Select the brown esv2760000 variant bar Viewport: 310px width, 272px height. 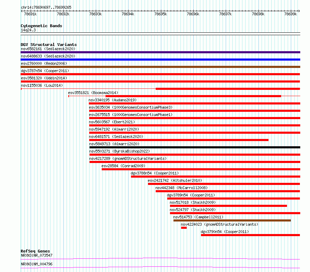click(x=160, y=67)
